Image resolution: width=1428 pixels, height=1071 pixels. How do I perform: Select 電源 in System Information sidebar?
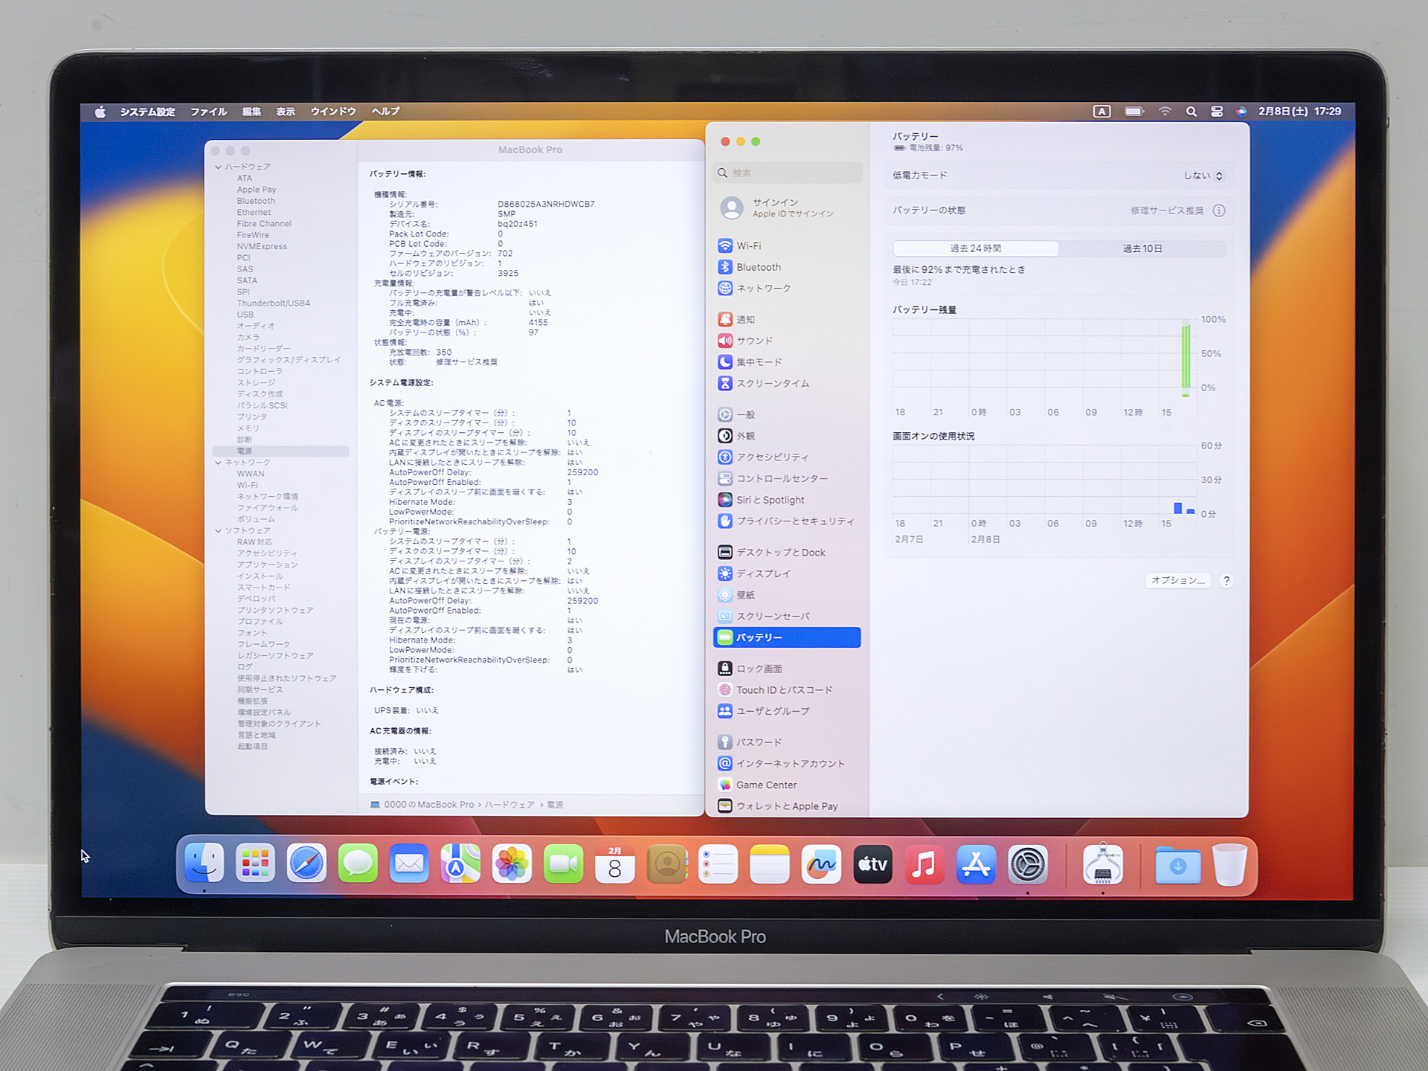[281, 451]
